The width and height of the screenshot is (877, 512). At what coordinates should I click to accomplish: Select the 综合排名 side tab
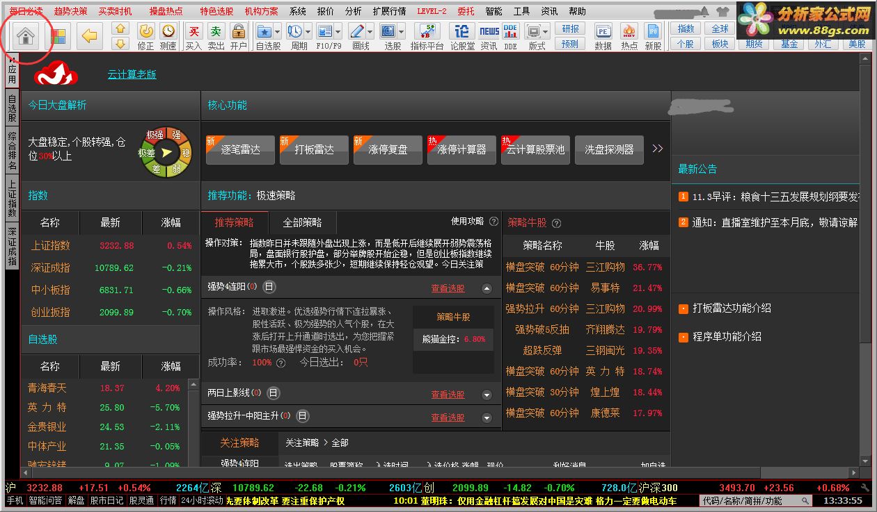[x=12, y=151]
